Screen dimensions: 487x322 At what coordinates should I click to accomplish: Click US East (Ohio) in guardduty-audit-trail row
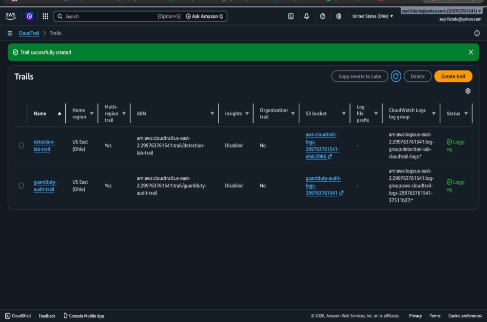[80, 186]
